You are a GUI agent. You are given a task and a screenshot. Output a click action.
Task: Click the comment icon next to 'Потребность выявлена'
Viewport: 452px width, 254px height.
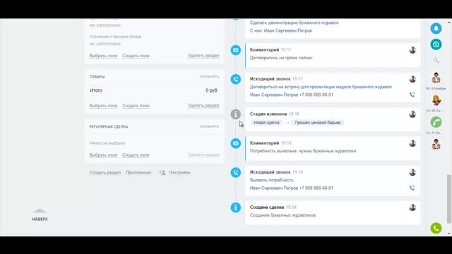tap(235, 143)
